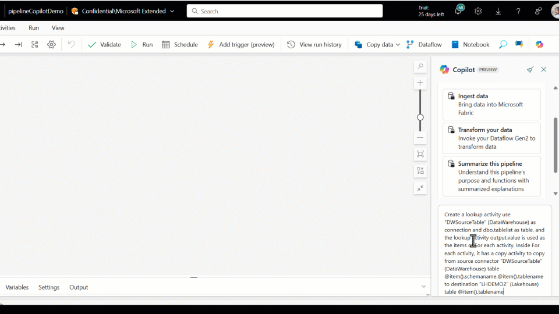Open the Schedule option
This screenshot has width=559, height=314.
180,45
